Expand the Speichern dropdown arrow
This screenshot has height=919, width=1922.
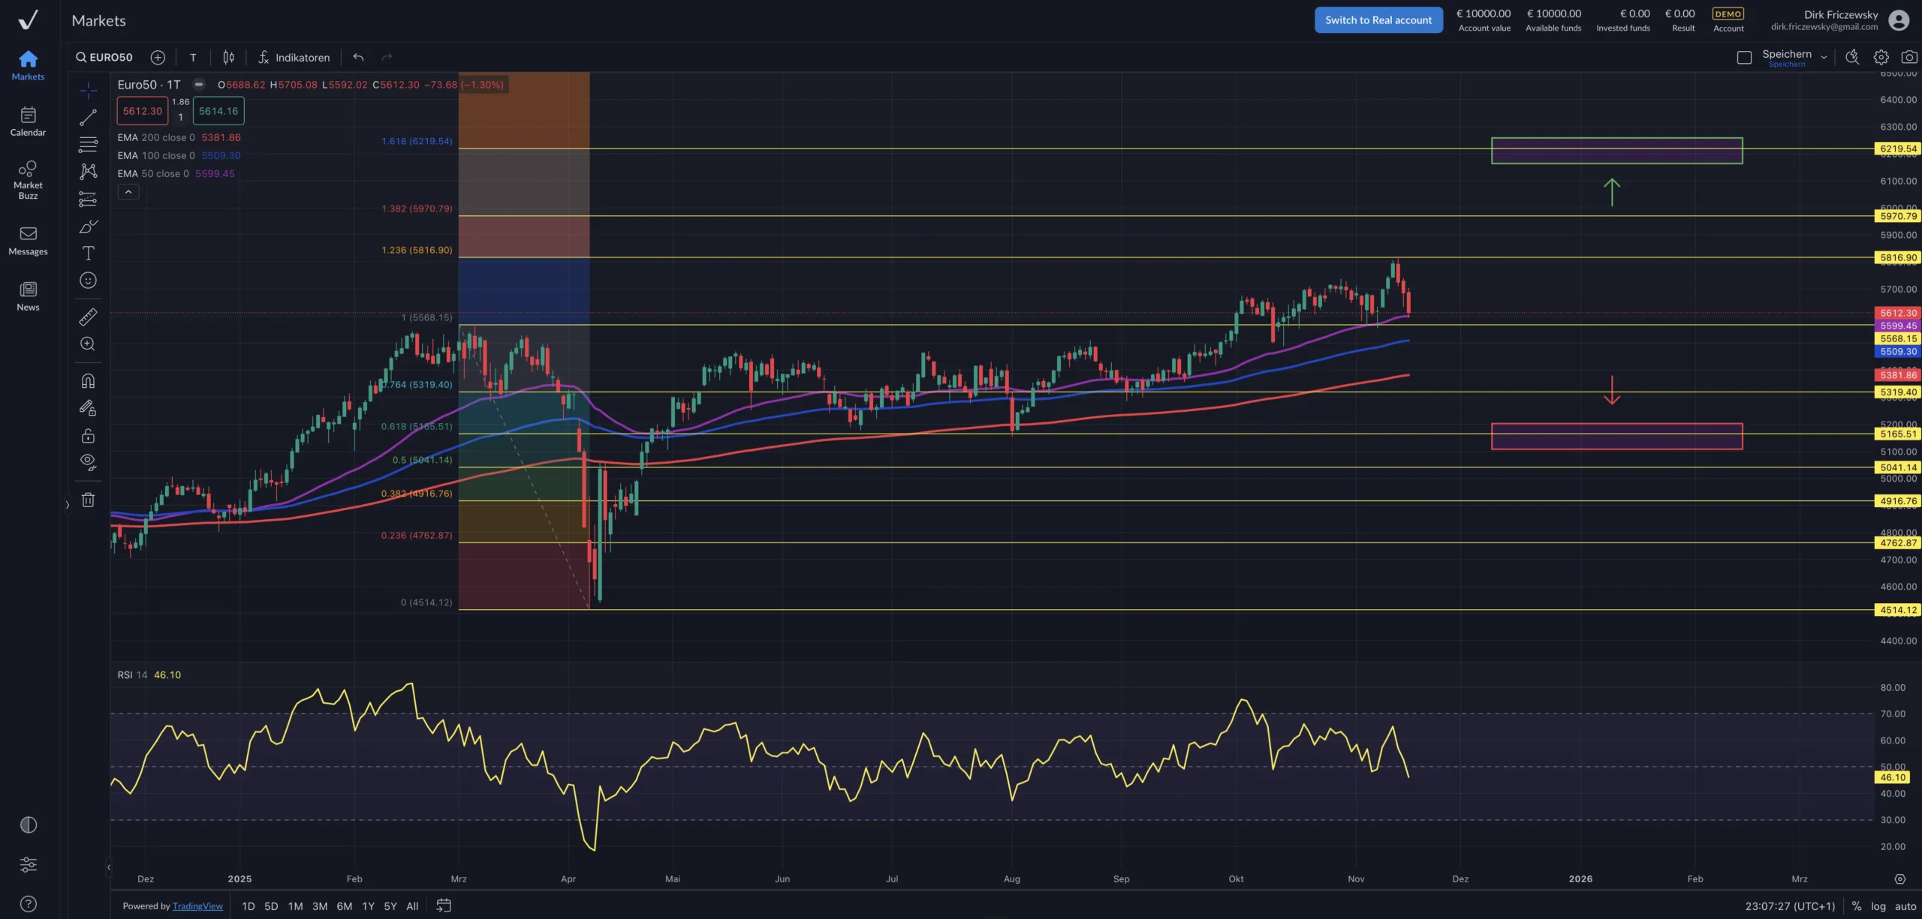[1824, 57]
